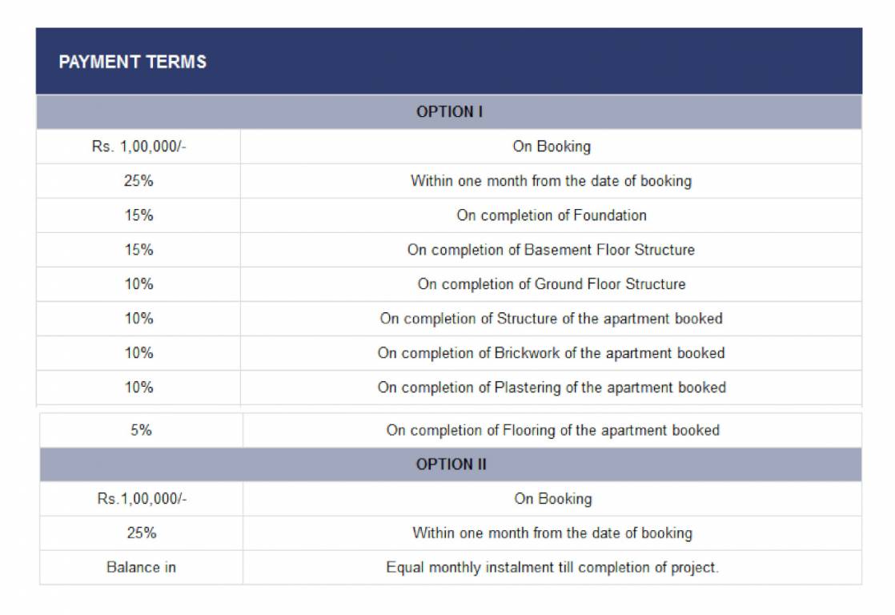Click the 'Flooring of the apartment booked' row text
The height and width of the screenshot is (615, 895).
pos(552,430)
